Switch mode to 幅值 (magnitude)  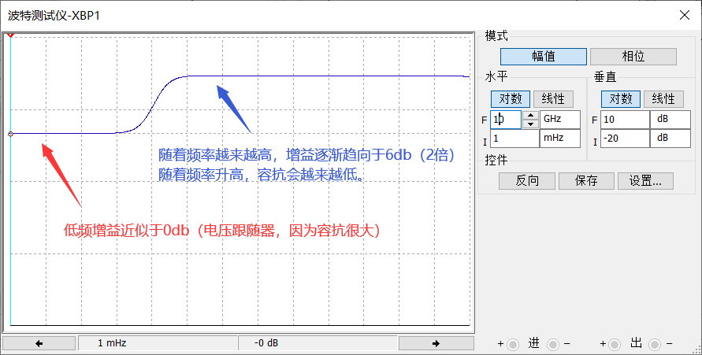[543, 57]
